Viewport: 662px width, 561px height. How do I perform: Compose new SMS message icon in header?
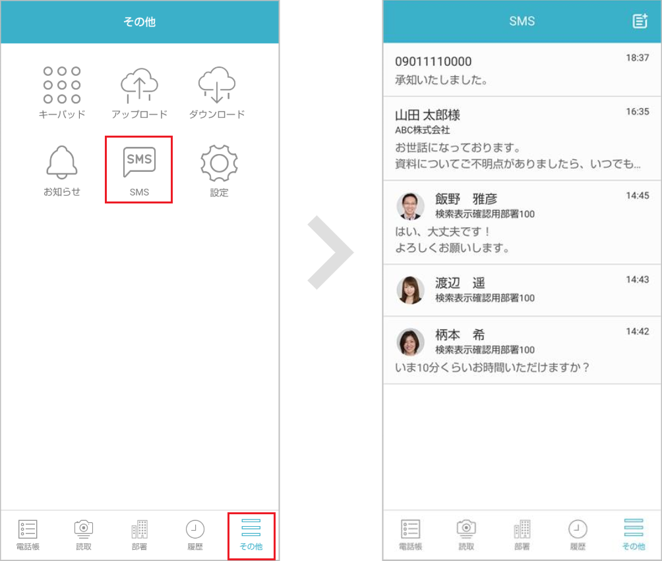coord(640,21)
